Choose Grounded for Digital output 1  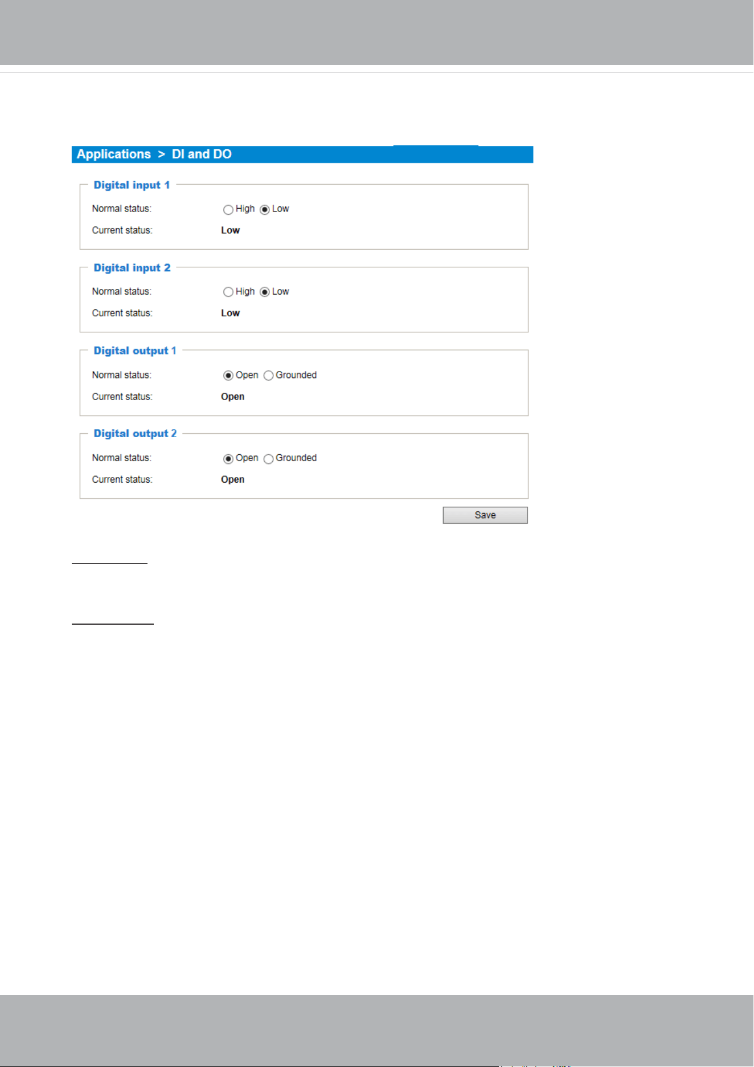tap(269, 376)
